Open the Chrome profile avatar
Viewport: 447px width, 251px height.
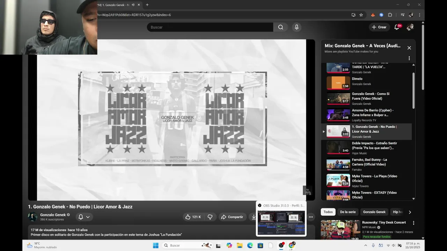[411, 15]
